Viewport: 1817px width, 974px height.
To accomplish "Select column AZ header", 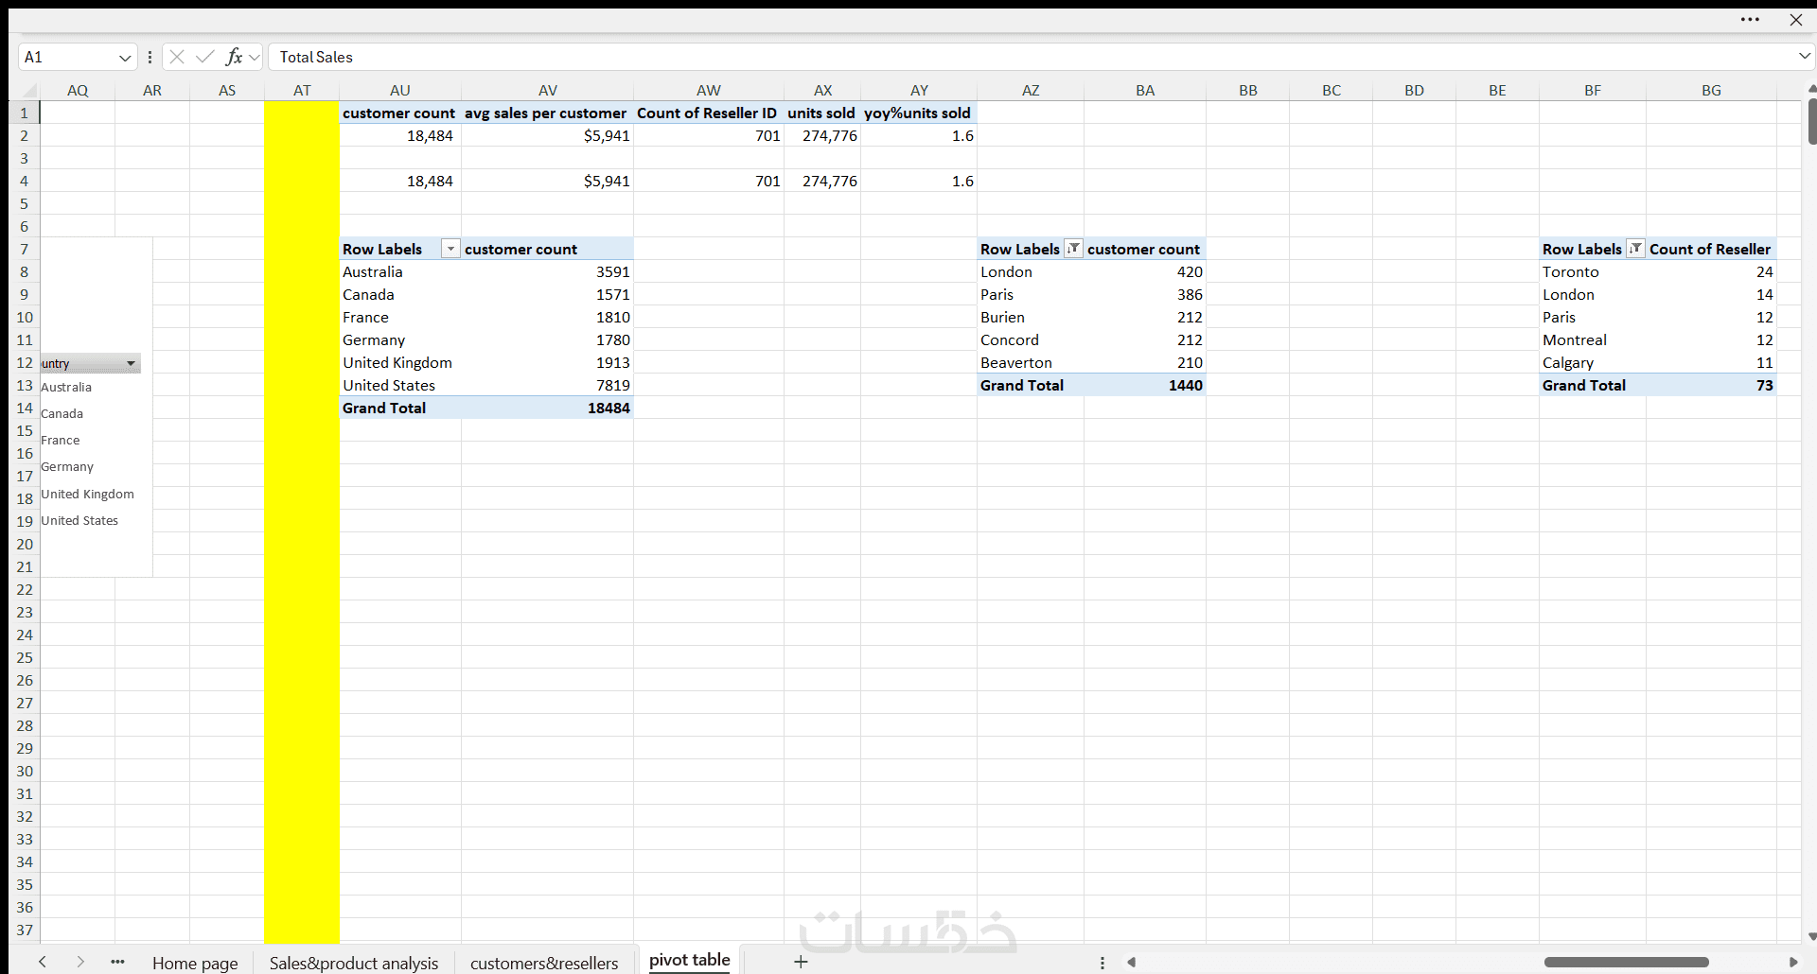I will (x=1031, y=91).
